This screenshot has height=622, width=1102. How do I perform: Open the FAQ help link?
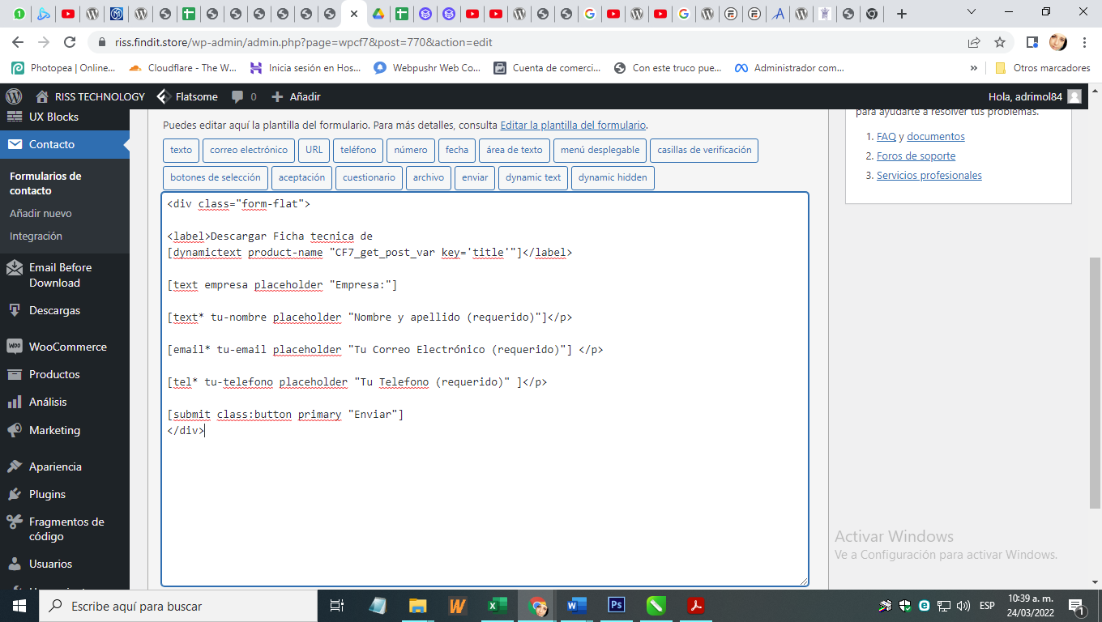(x=886, y=137)
